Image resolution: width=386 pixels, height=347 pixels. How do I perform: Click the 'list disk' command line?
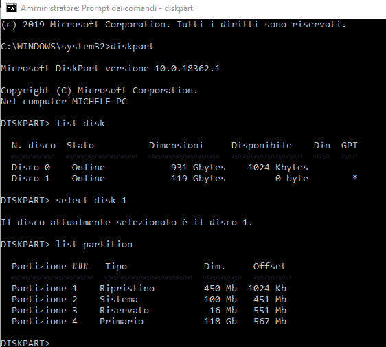(53, 124)
